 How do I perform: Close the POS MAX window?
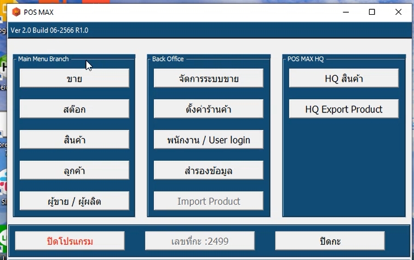click(x=399, y=12)
